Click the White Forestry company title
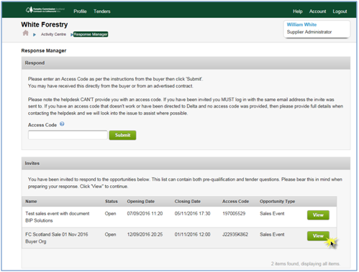 pos(45,24)
